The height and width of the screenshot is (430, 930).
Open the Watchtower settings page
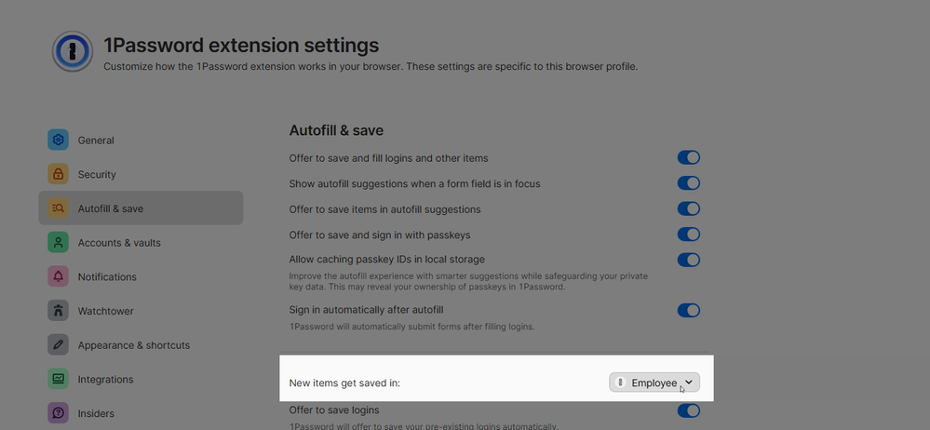[105, 311]
